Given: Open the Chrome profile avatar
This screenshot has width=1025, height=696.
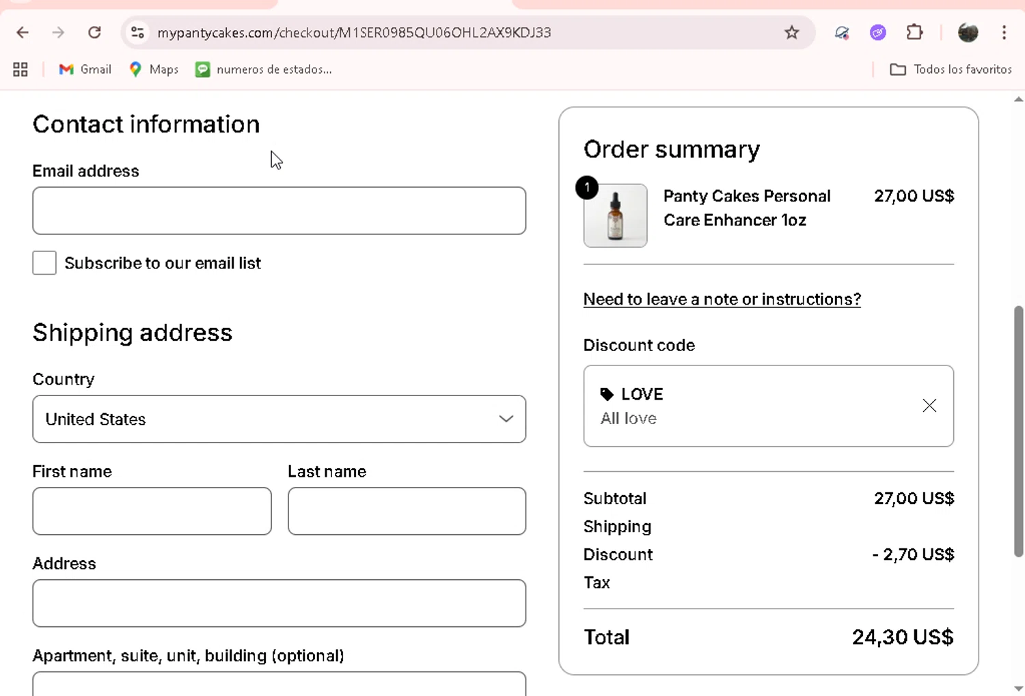Looking at the screenshot, I should [968, 32].
